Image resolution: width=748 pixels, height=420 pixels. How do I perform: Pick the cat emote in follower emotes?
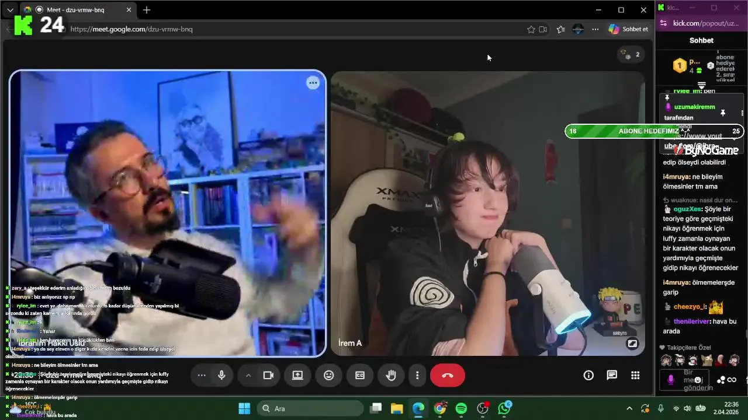pyautogui.click(x=707, y=360)
